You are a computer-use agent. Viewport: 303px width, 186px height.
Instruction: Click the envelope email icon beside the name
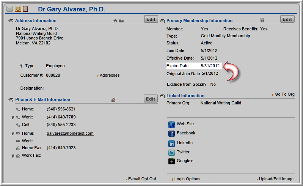[9, 9]
